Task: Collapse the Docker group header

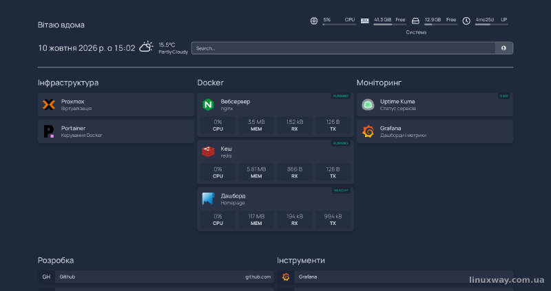Action: click(210, 83)
